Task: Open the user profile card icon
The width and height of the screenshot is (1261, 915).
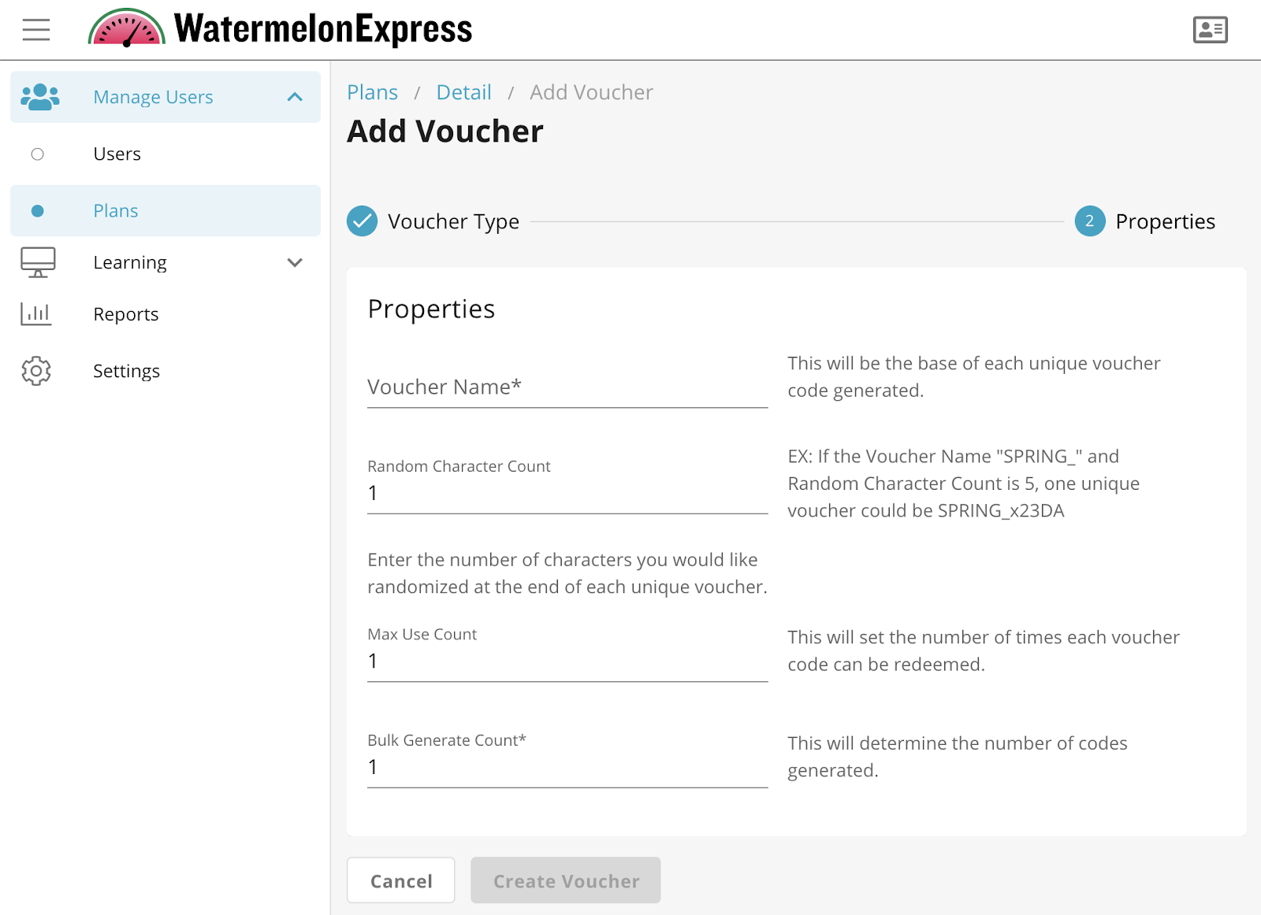Action: 1208,29
